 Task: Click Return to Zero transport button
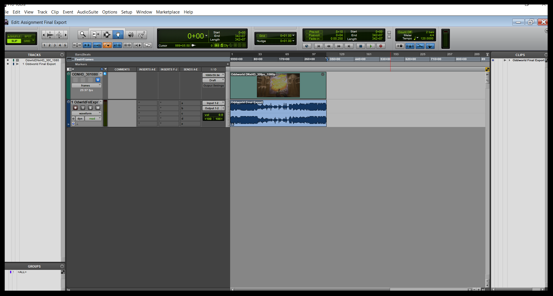(x=319, y=46)
